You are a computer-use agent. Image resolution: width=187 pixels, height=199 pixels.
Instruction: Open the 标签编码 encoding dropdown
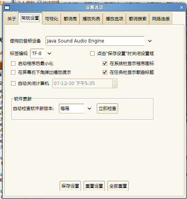[49, 54]
